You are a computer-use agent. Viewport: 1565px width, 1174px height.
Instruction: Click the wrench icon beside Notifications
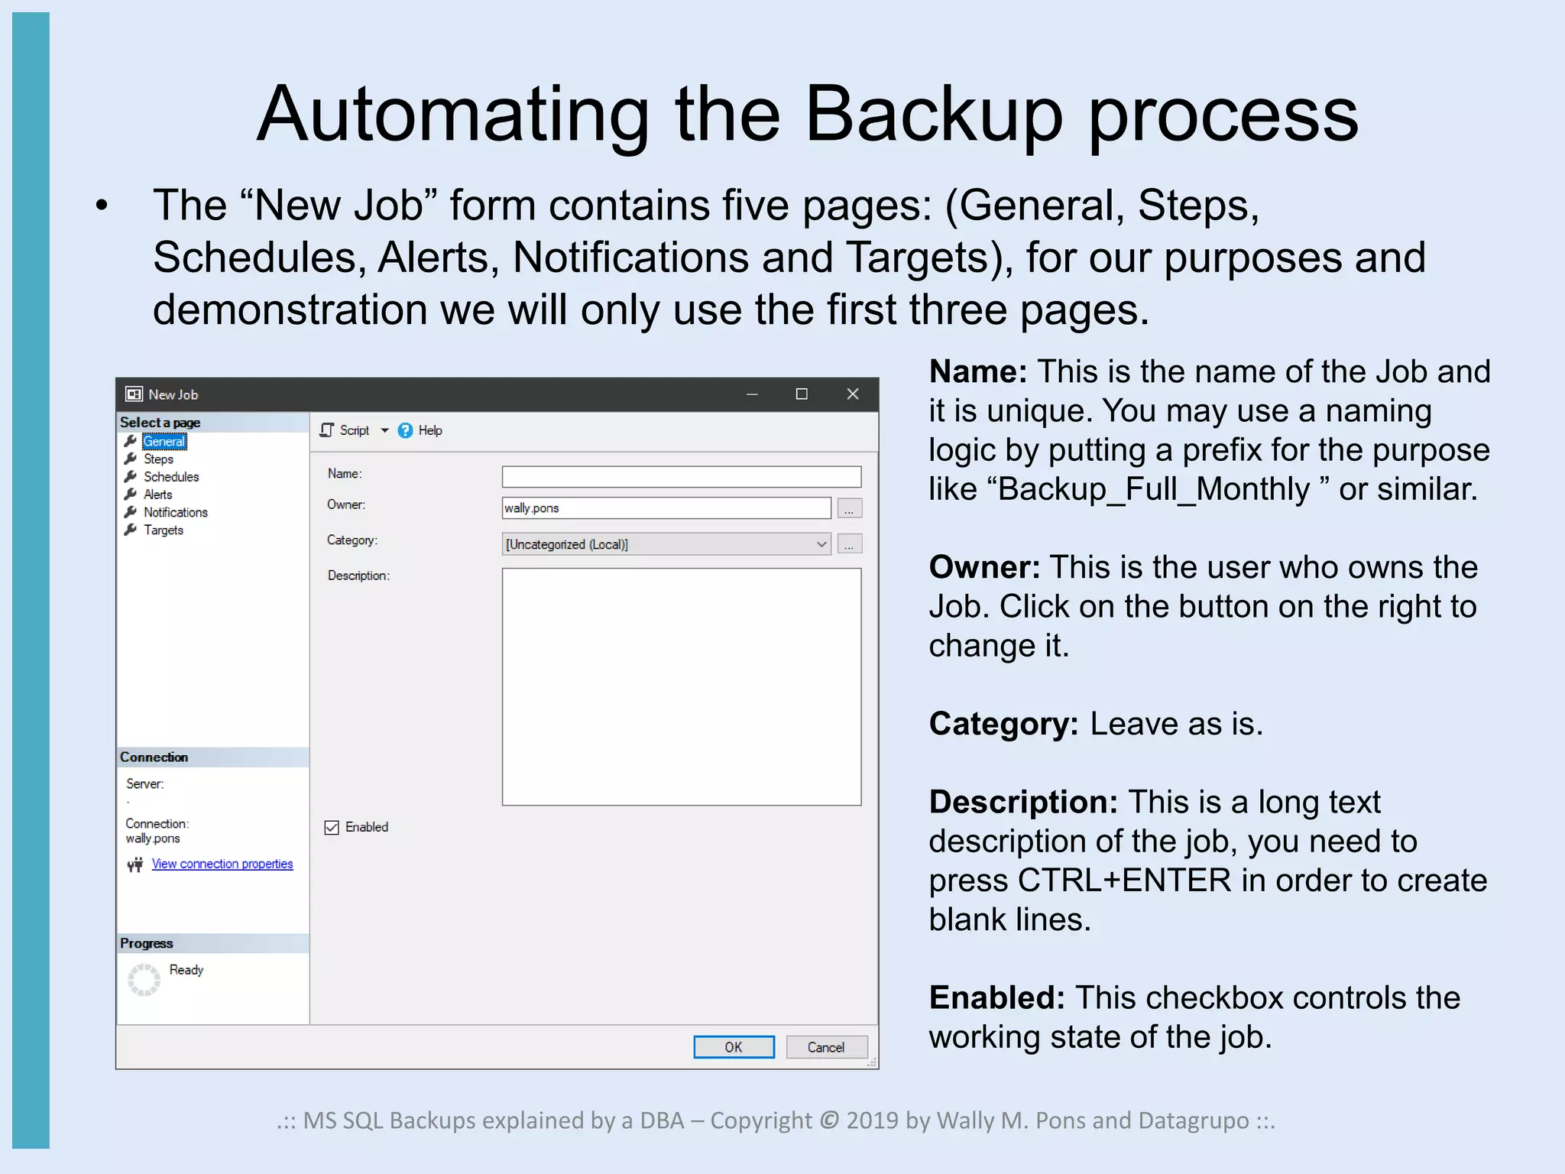pos(131,512)
